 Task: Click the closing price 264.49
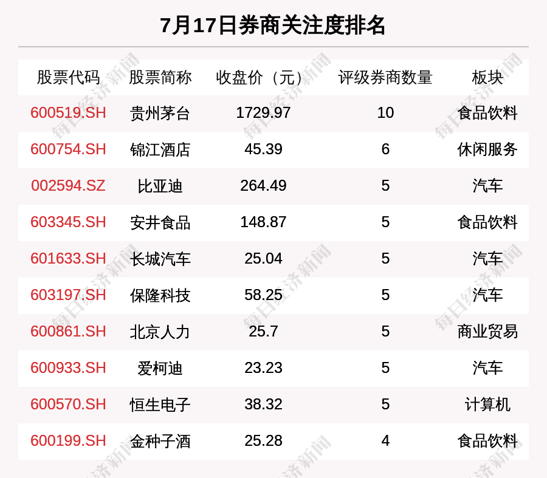point(263,185)
